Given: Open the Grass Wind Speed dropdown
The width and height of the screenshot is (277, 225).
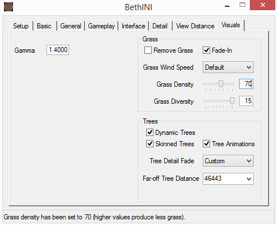Looking at the screenshot, I should [228, 67].
